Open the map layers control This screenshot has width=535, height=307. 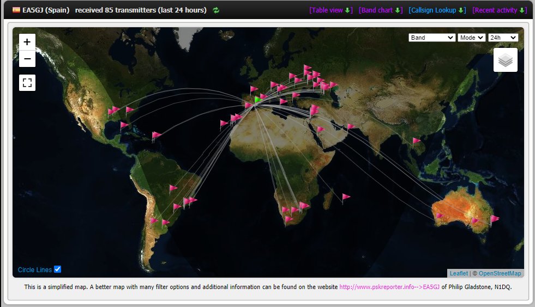click(x=506, y=60)
